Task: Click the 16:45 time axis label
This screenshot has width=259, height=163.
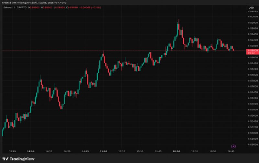Action: pos(231,151)
